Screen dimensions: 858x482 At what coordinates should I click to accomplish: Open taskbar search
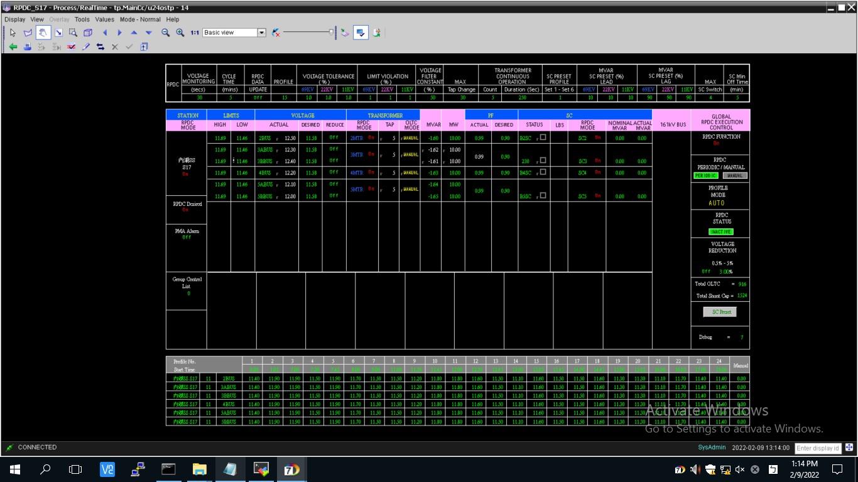point(45,469)
